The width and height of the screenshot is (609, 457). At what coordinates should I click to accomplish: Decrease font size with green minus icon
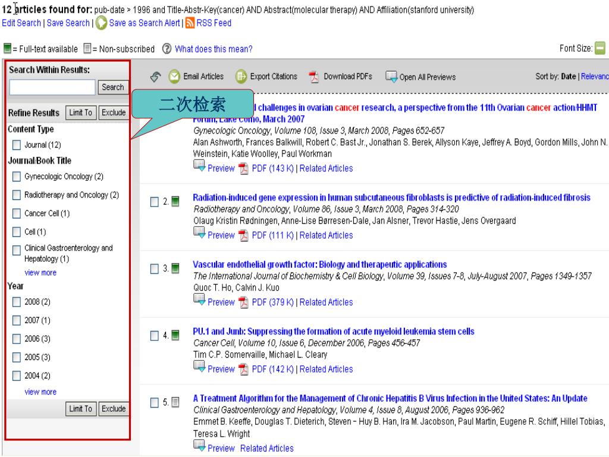click(601, 49)
